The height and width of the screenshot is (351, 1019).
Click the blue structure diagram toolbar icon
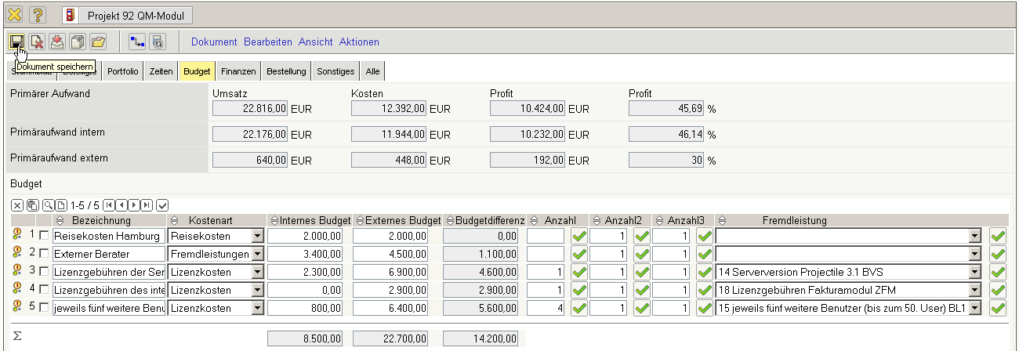(137, 42)
